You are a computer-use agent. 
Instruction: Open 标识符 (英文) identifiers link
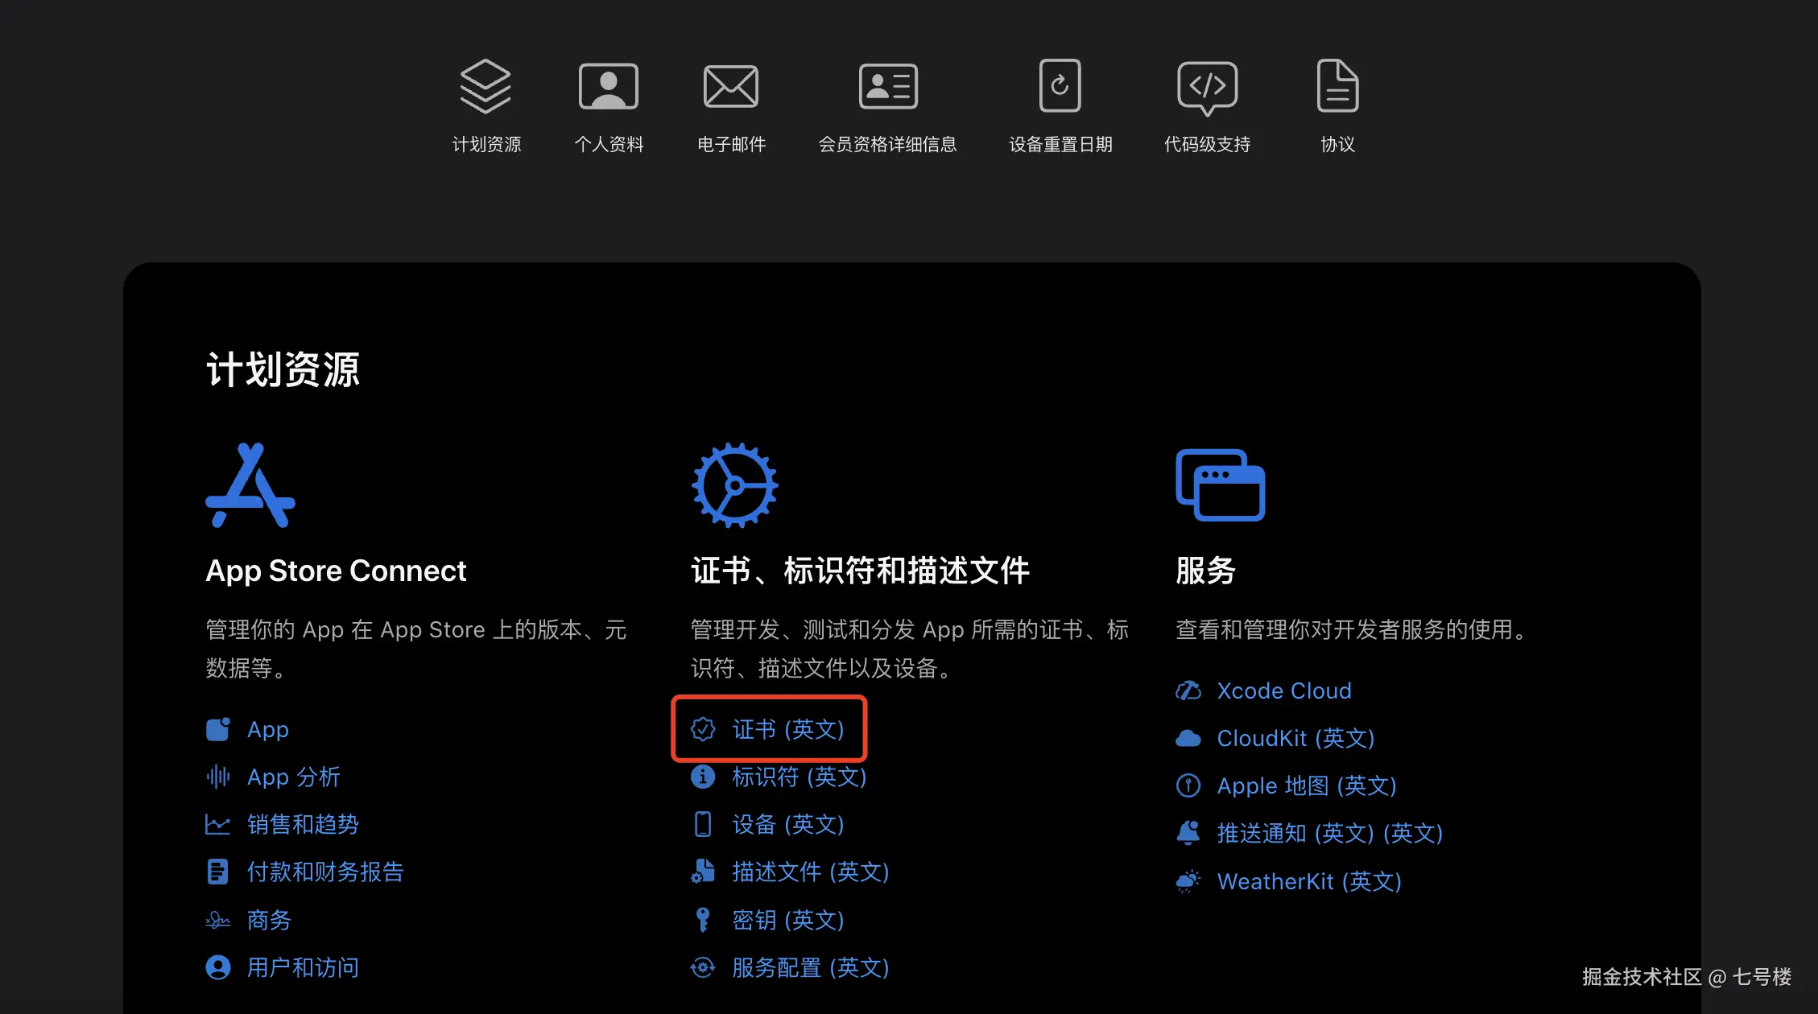point(798,777)
